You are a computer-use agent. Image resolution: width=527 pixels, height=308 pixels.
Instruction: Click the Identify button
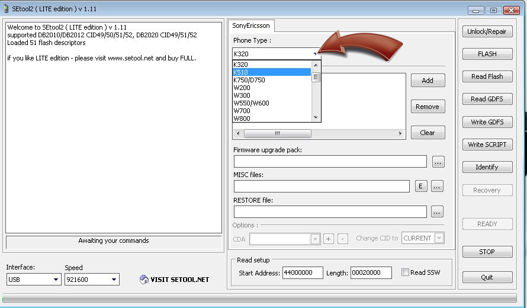487,167
